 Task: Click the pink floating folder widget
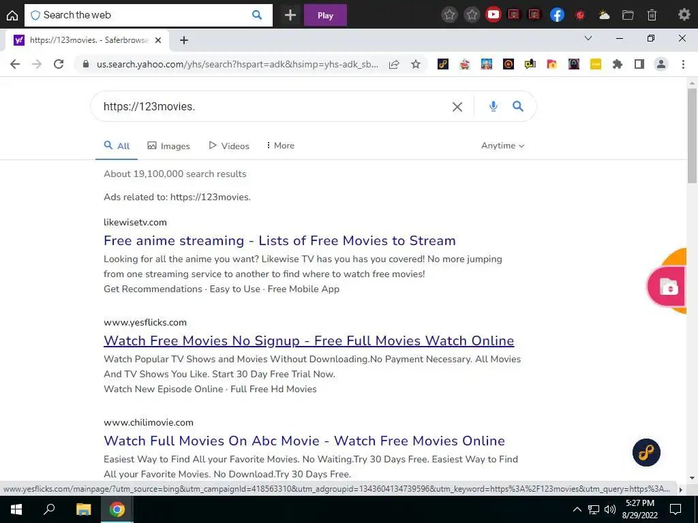click(666, 287)
